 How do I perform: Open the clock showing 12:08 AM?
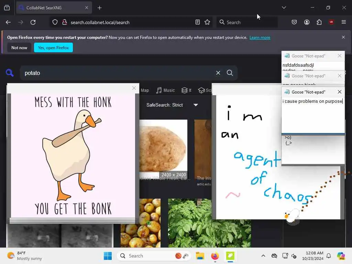coord(313,256)
